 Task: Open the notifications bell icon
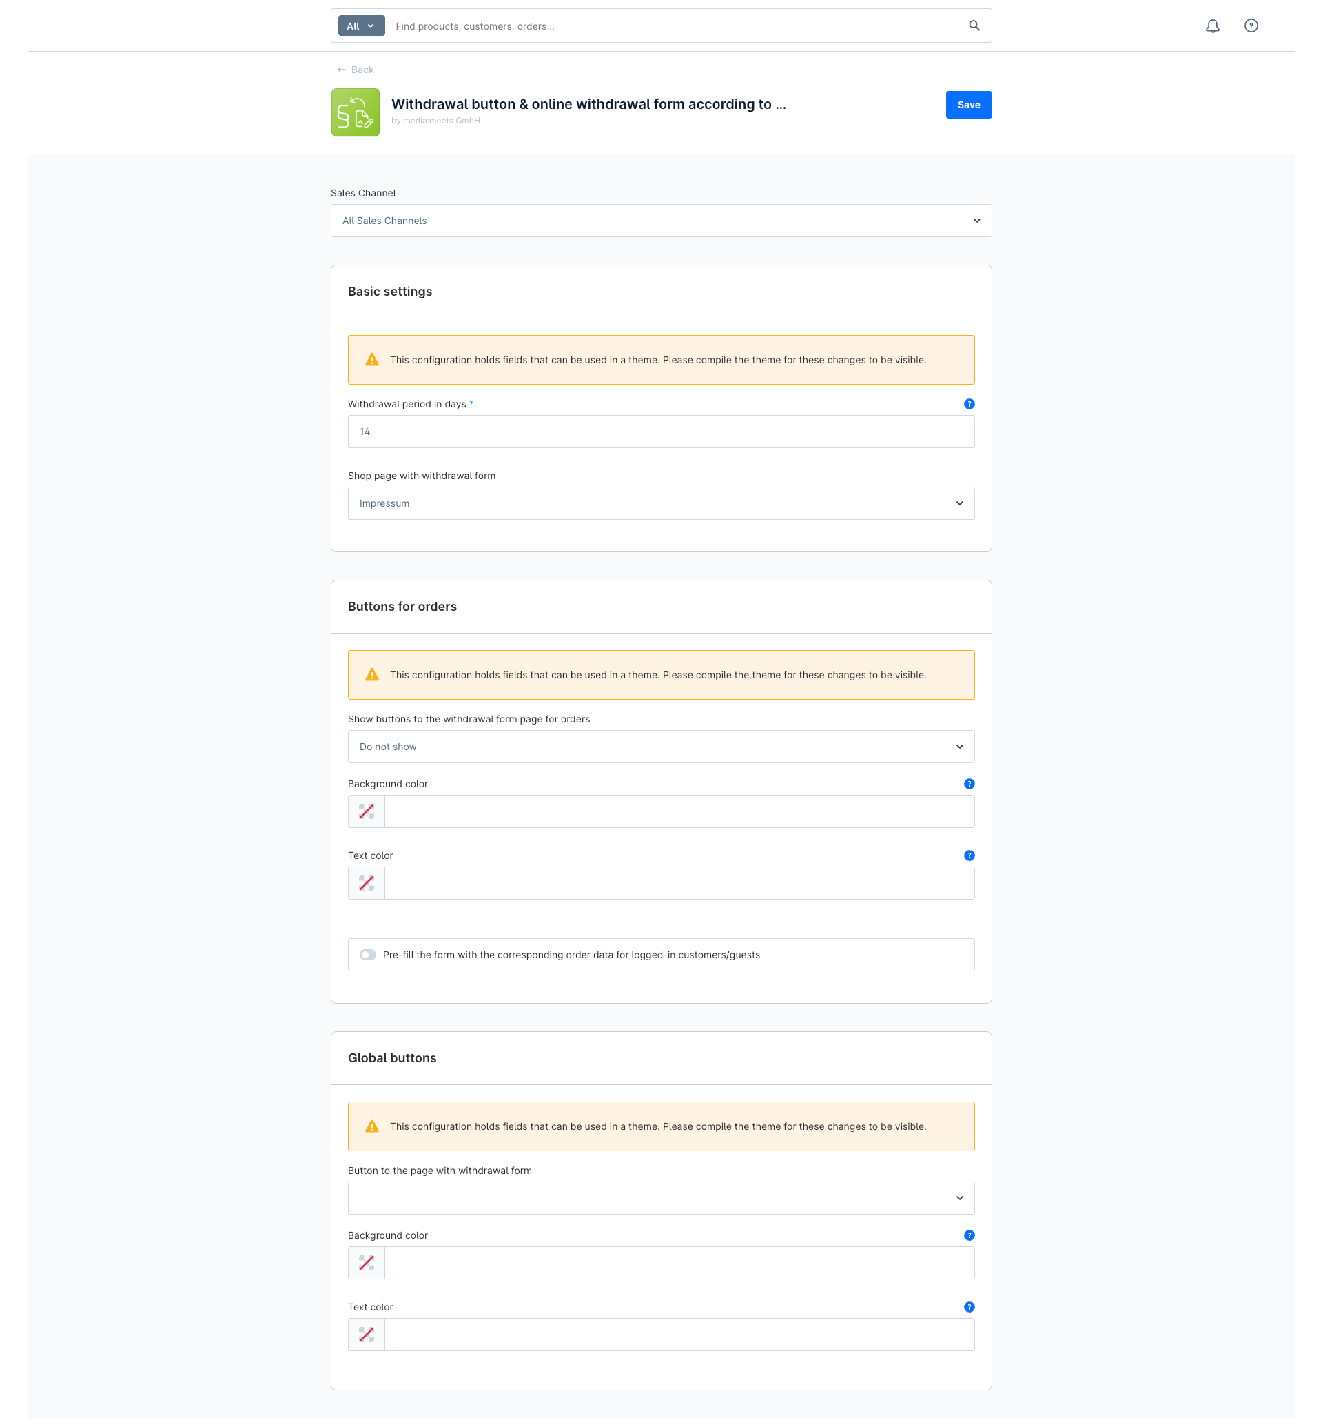[1212, 26]
